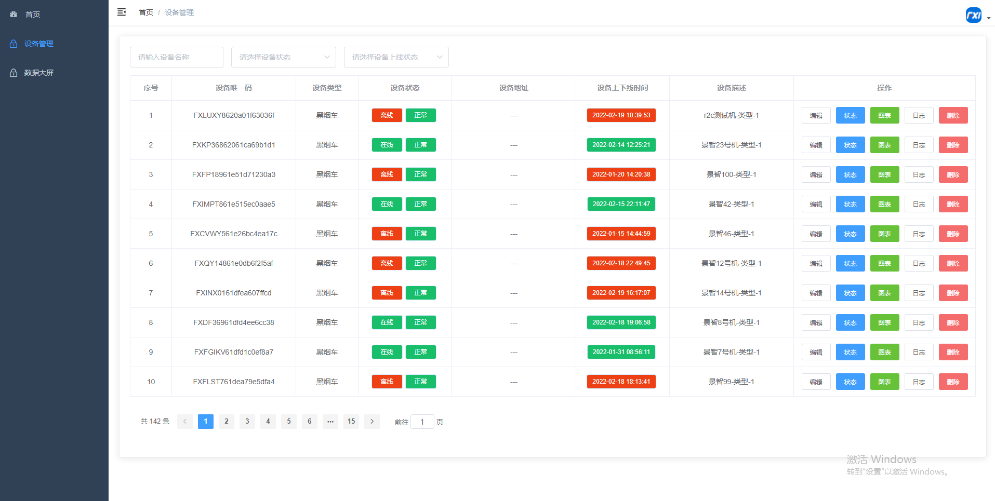Open 数据大屏 from the sidebar menu
995x501 pixels.
point(39,73)
